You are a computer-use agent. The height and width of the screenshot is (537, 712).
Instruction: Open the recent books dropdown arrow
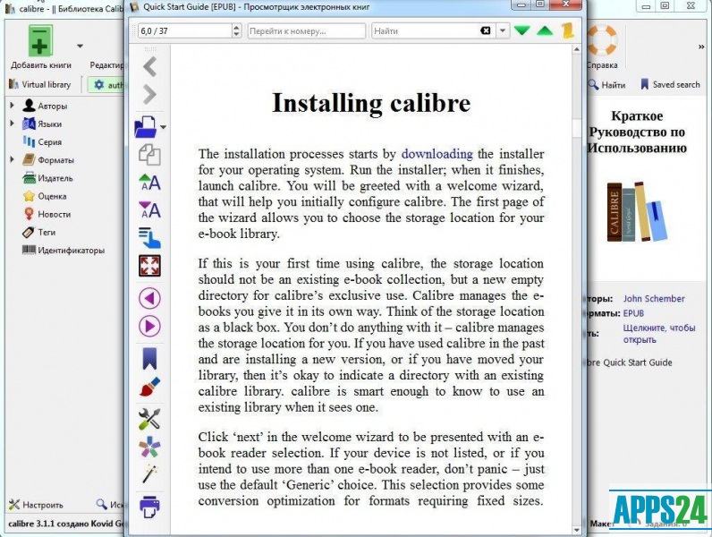164,128
